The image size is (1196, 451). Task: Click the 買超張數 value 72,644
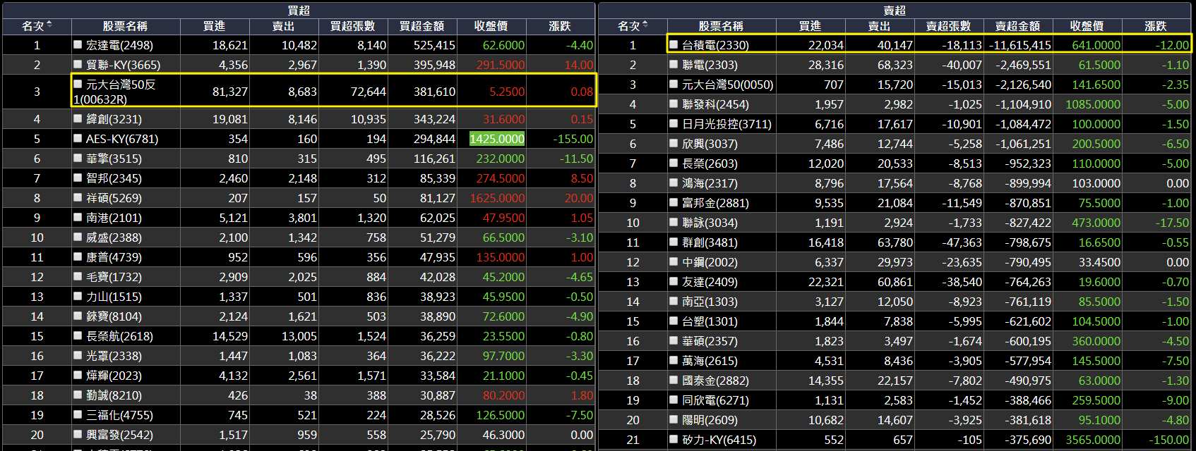click(369, 92)
